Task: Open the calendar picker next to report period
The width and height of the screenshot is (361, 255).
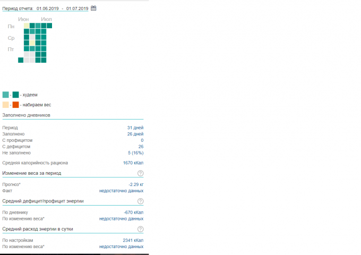Action: (94, 8)
